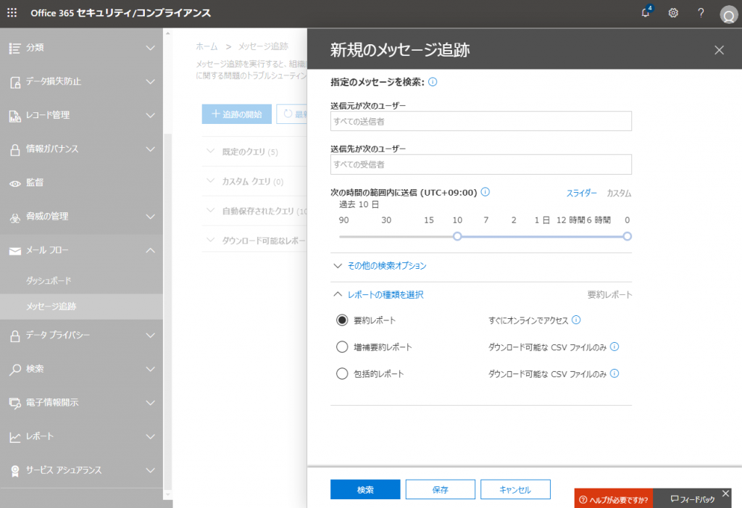Expand the 脅威の管理 section chevron
Screen dimensions: 742x508
tap(151, 217)
